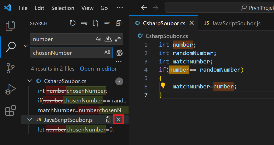The width and height of the screenshot is (274, 145).
Task: Open the Edit menu
Action: (39, 8)
